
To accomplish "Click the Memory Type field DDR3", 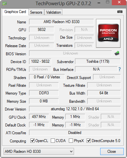I will click(44, 93).
